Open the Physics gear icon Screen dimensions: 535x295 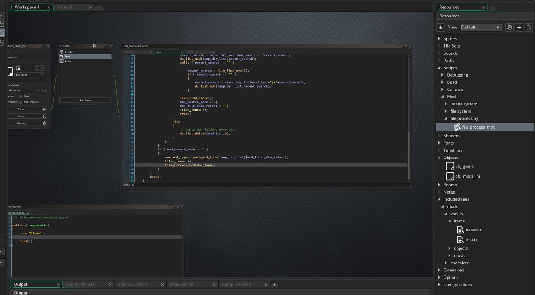pyautogui.click(x=44, y=123)
